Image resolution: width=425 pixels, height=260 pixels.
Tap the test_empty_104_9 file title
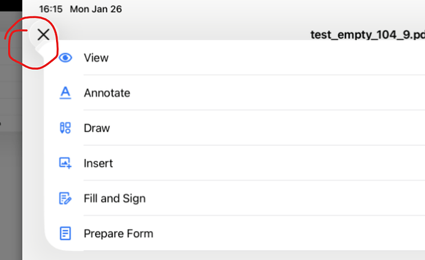tap(367, 35)
